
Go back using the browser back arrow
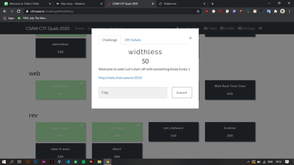pos(5,11)
